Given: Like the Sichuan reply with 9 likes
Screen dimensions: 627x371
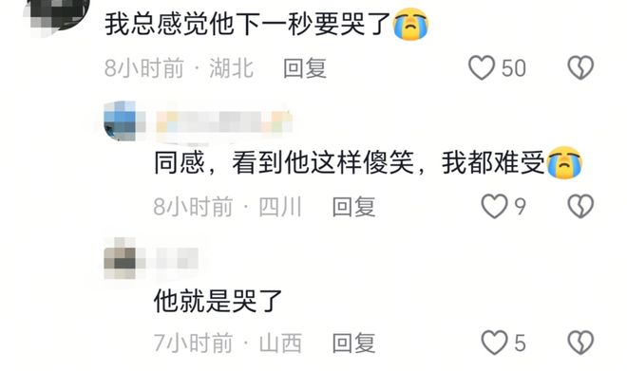Looking at the screenshot, I should click(x=494, y=207).
